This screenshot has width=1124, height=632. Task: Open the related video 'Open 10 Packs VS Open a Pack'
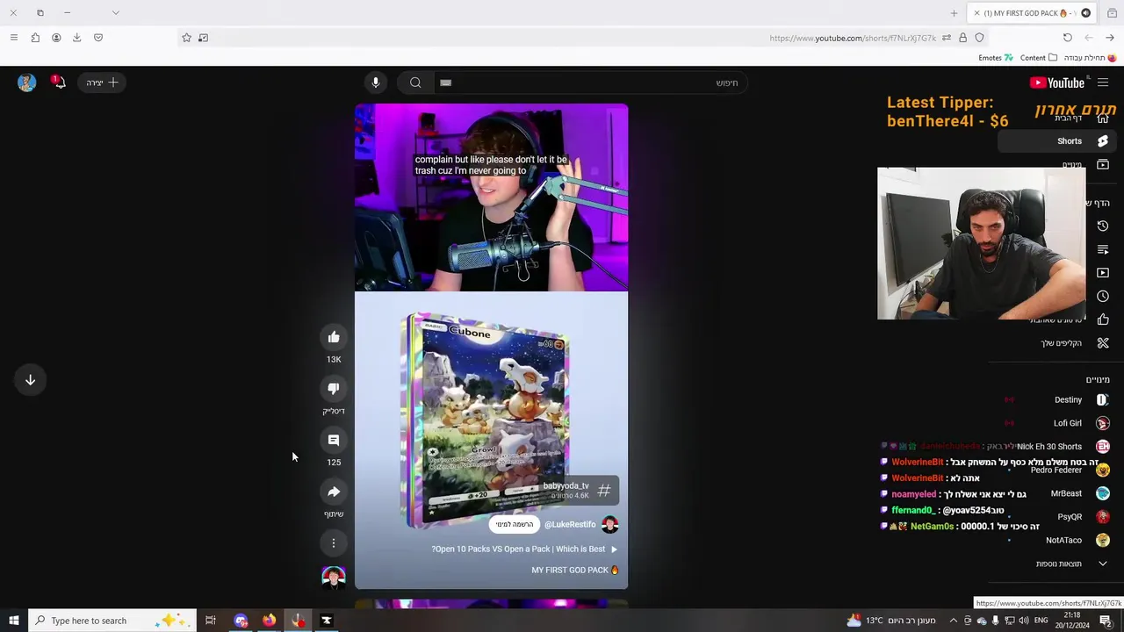(x=524, y=549)
